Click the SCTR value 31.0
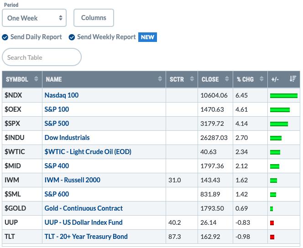Image resolution: width=303 pixels, height=248 pixels. pyautogui.click(x=174, y=180)
